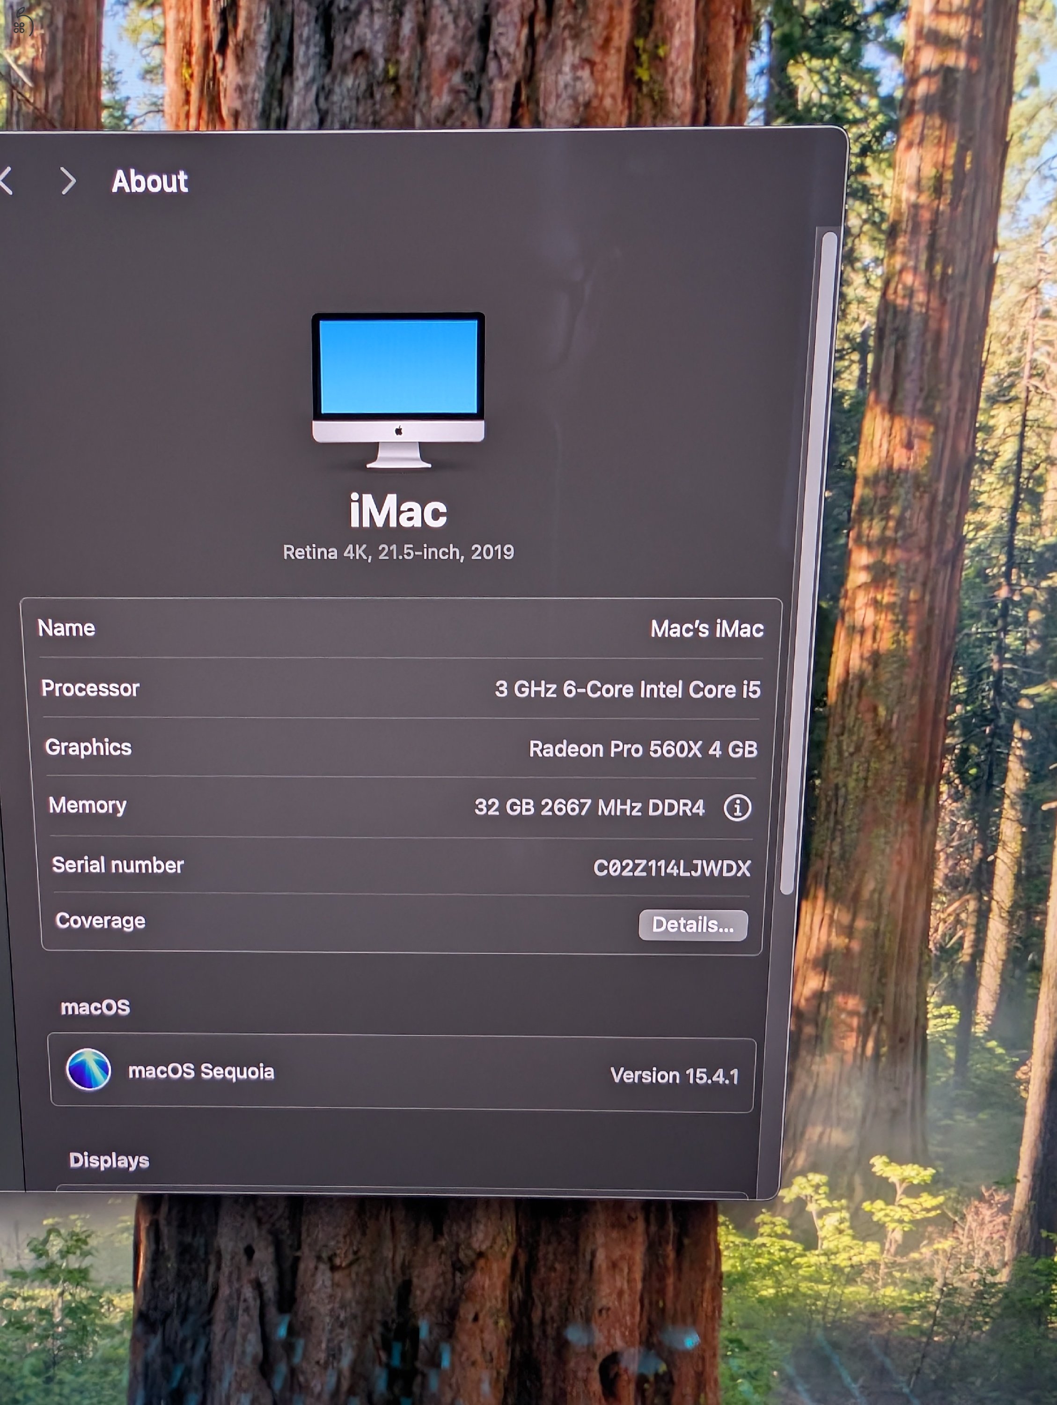Click "Version 15.4.1" text
Screen dimensions: 1057x1405
674,1075
